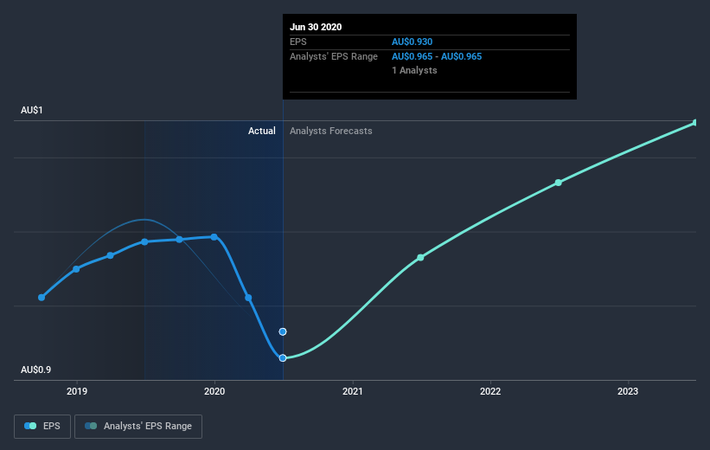The image size is (710, 450).
Task: Click the 2023 x-axis label
Action: 628,391
